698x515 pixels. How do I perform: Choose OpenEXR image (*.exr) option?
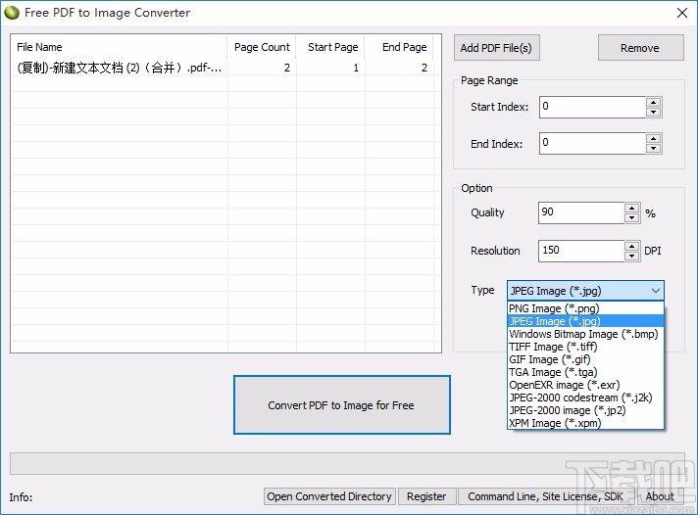585,385
